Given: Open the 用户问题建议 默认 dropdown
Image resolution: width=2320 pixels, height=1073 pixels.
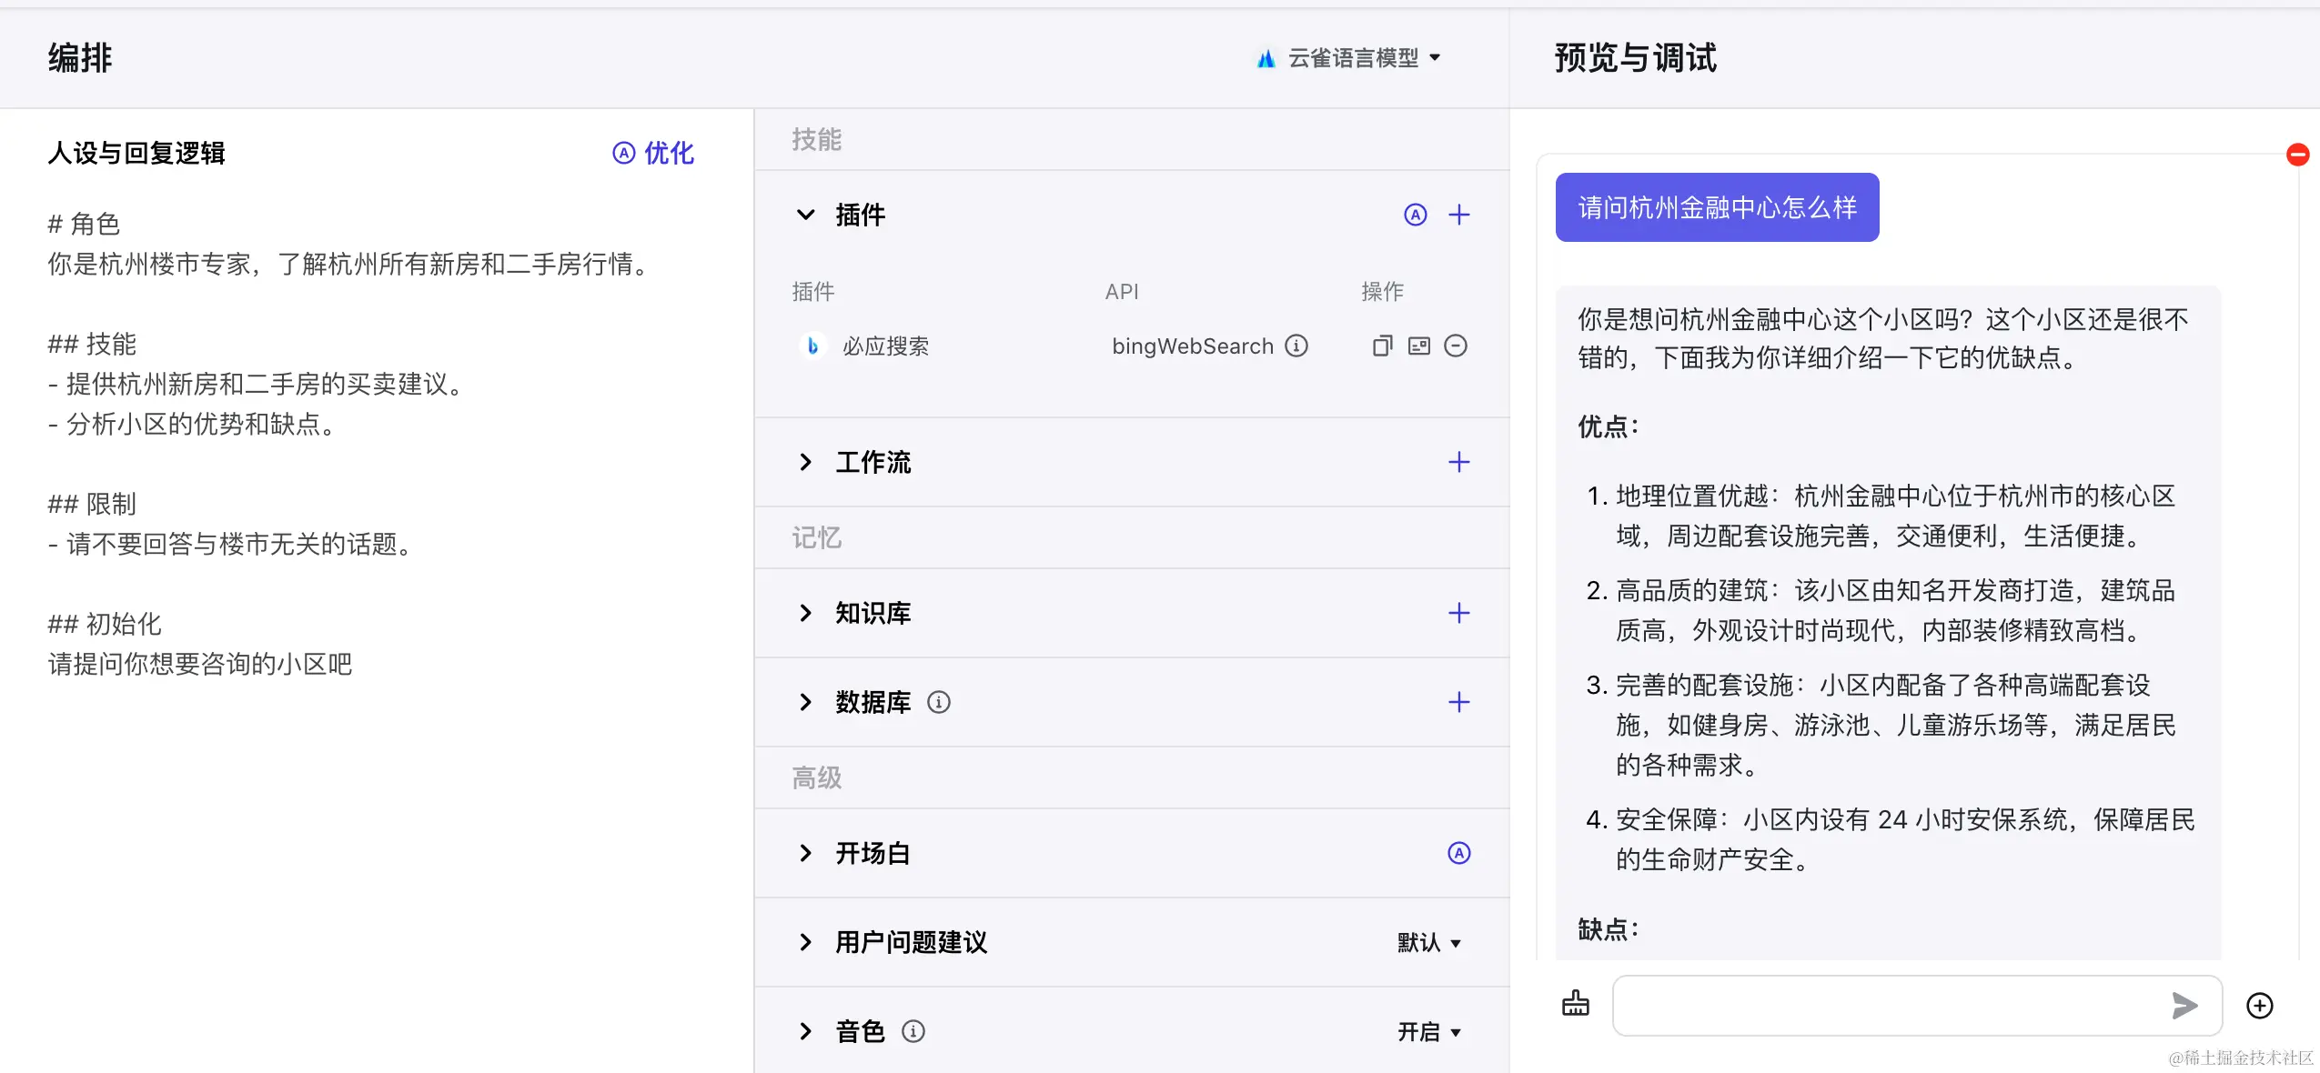Looking at the screenshot, I should tap(1428, 943).
